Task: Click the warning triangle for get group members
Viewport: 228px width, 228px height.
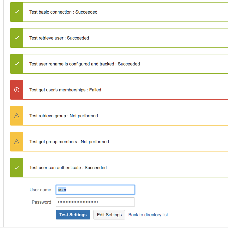Action: click(17, 142)
